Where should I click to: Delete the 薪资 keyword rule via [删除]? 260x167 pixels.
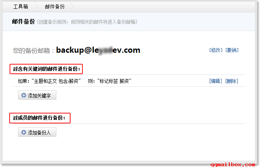[232, 81]
